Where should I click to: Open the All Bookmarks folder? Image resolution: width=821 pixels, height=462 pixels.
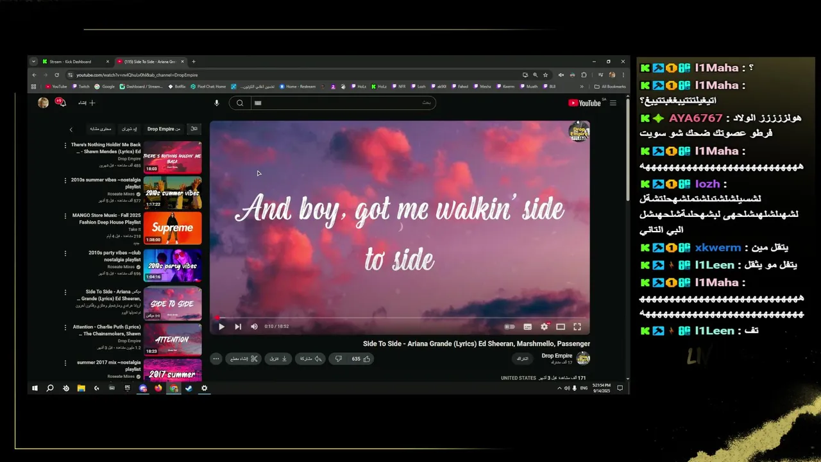610,86
